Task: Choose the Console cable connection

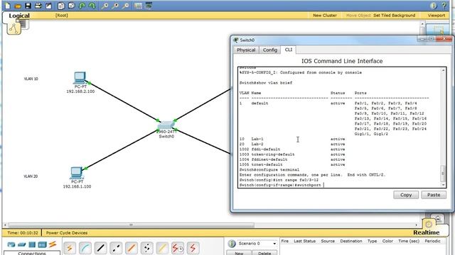Action: [x=85, y=248]
